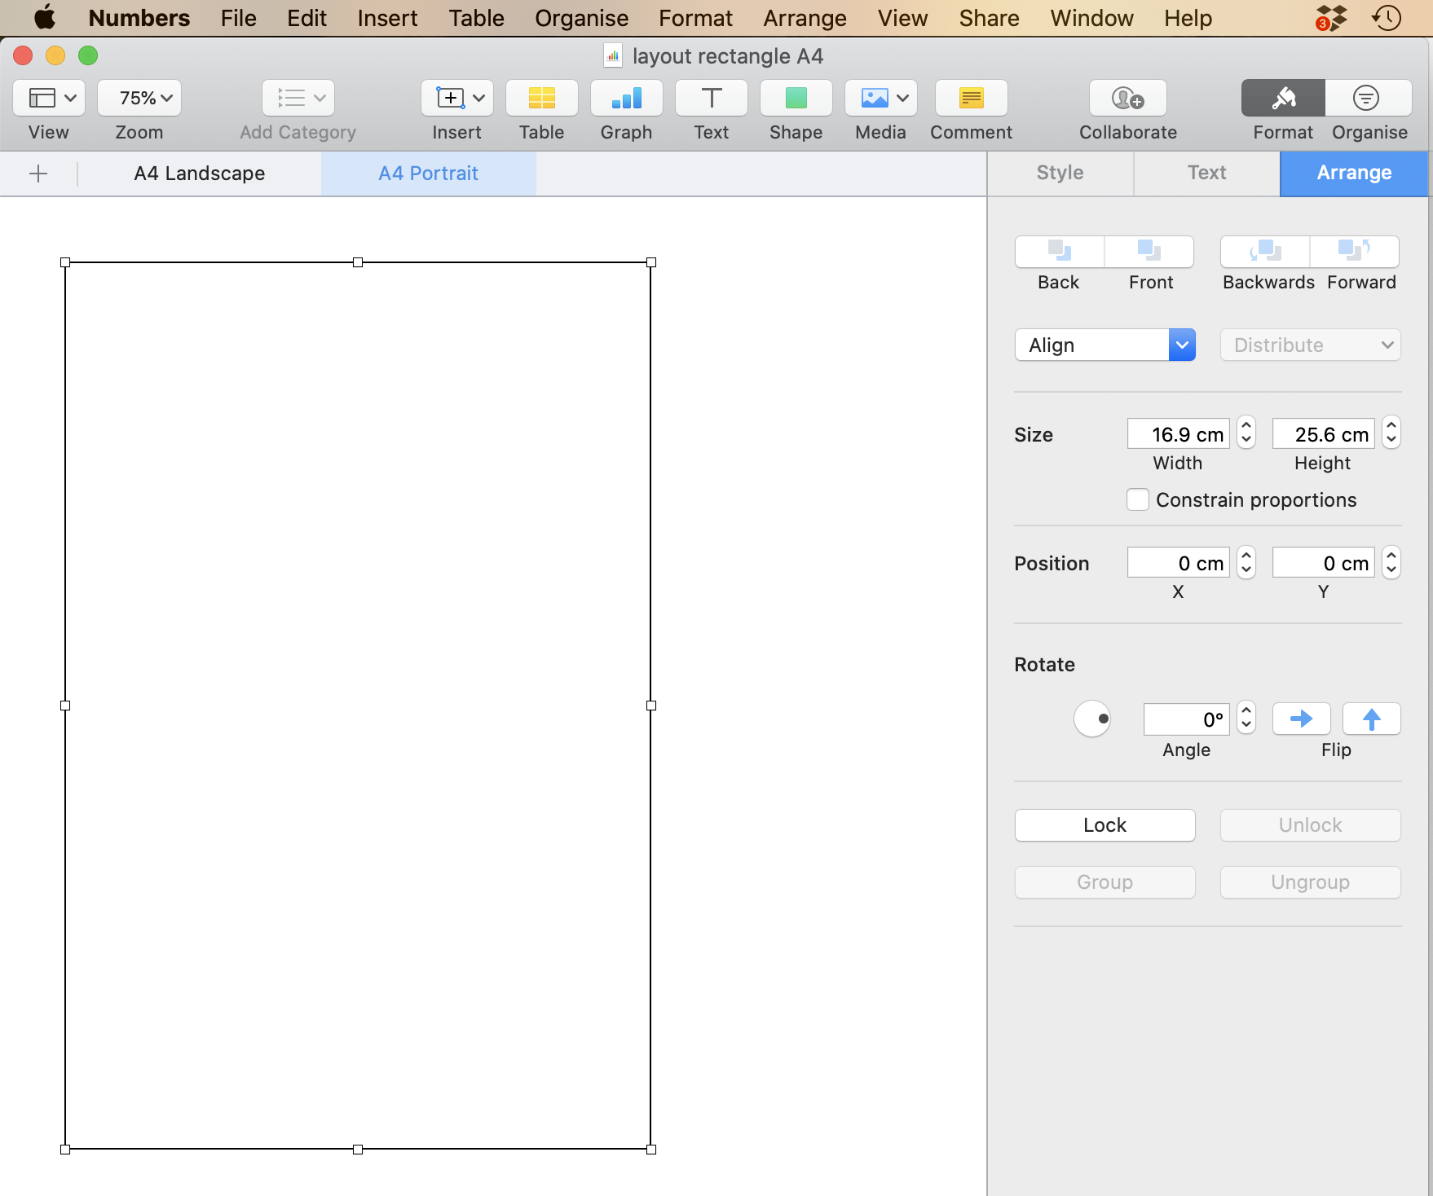Viewport: 1433px width, 1196px height.
Task: Enable Constrain proportions checkbox
Action: click(x=1138, y=499)
